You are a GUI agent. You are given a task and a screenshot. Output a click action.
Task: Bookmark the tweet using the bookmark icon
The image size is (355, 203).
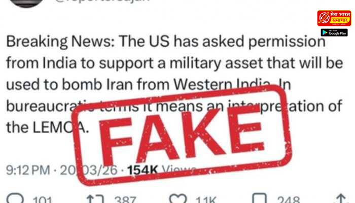click(259, 198)
